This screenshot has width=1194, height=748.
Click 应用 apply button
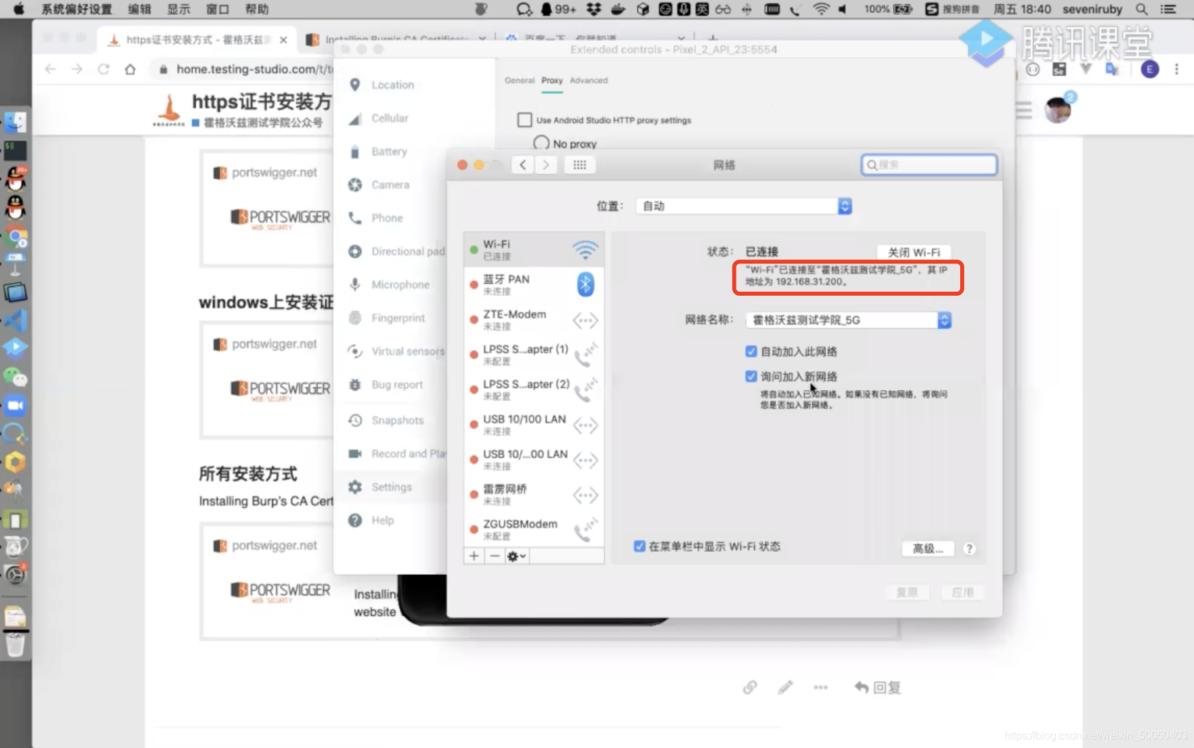pyautogui.click(x=962, y=592)
